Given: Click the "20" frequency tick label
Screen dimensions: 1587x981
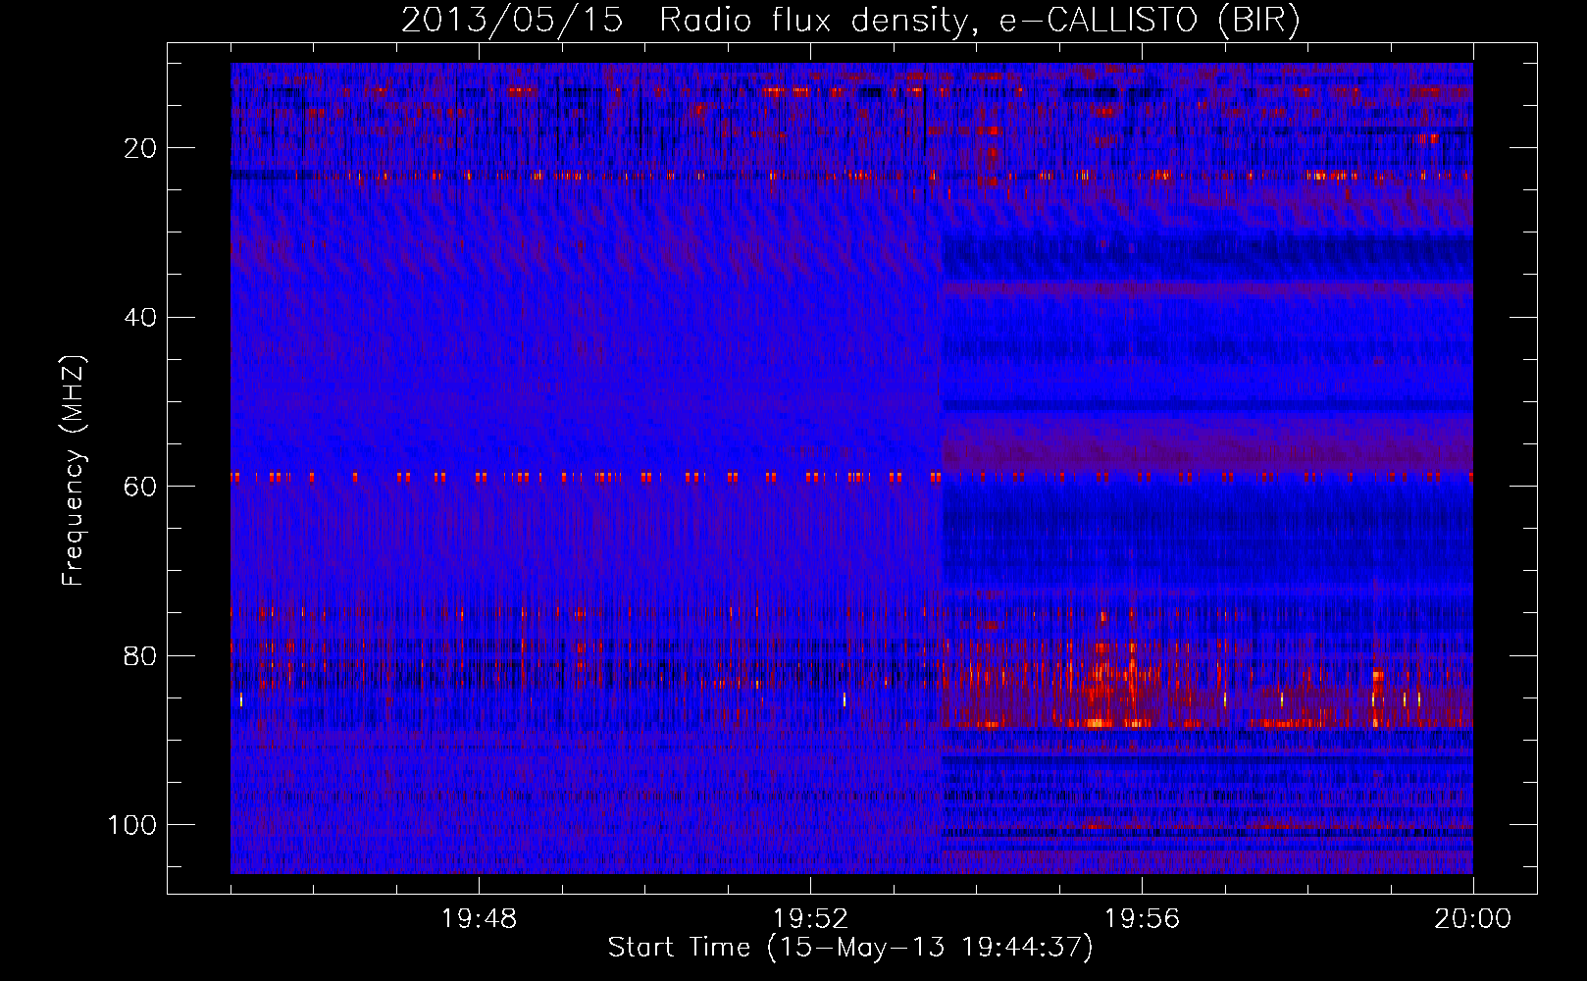Looking at the screenshot, I should (141, 148).
